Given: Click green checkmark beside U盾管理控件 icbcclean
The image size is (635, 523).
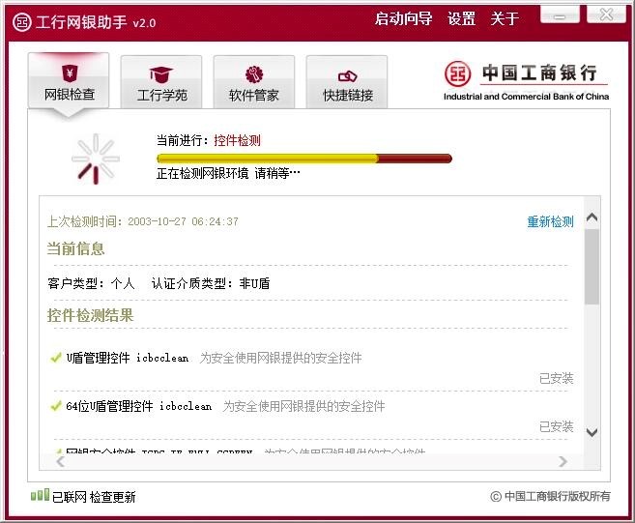Looking at the screenshot, I should [x=55, y=358].
